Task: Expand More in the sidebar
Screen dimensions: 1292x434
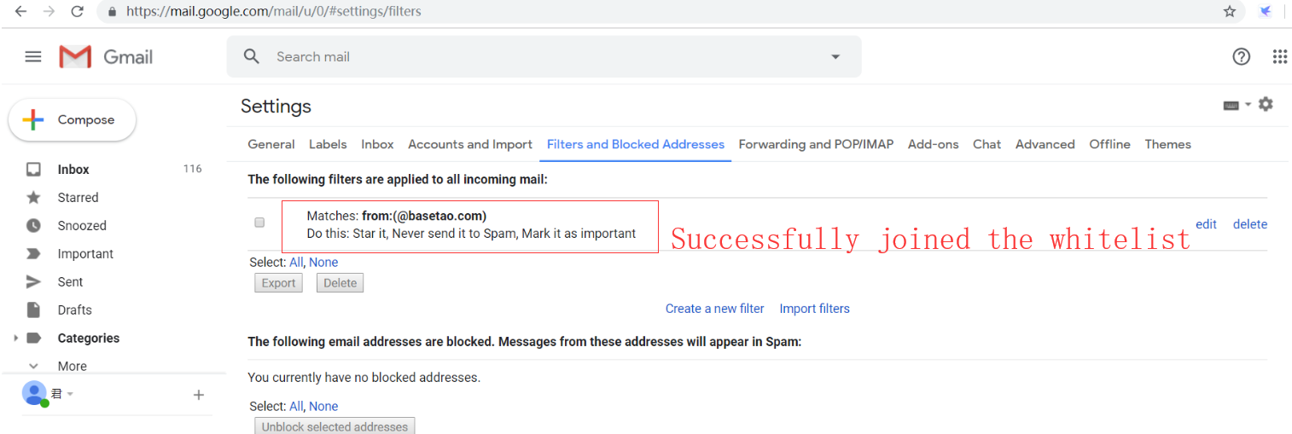Action: tap(72, 366)
